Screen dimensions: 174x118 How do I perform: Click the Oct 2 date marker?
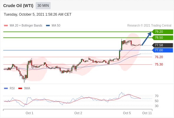pos(78,113)
